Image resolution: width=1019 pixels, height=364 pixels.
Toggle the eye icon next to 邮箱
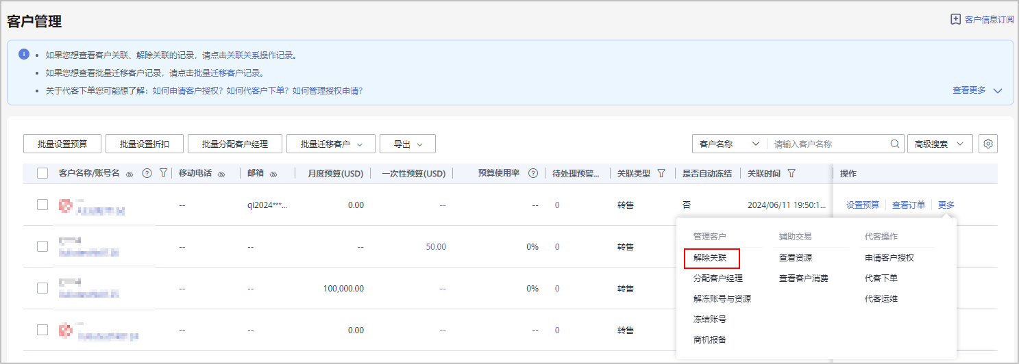tap(273, 174)
